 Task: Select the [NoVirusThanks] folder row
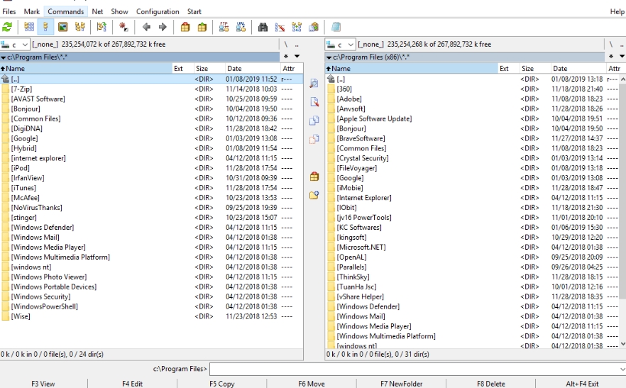pyautogui.click(x=151, y=208)
